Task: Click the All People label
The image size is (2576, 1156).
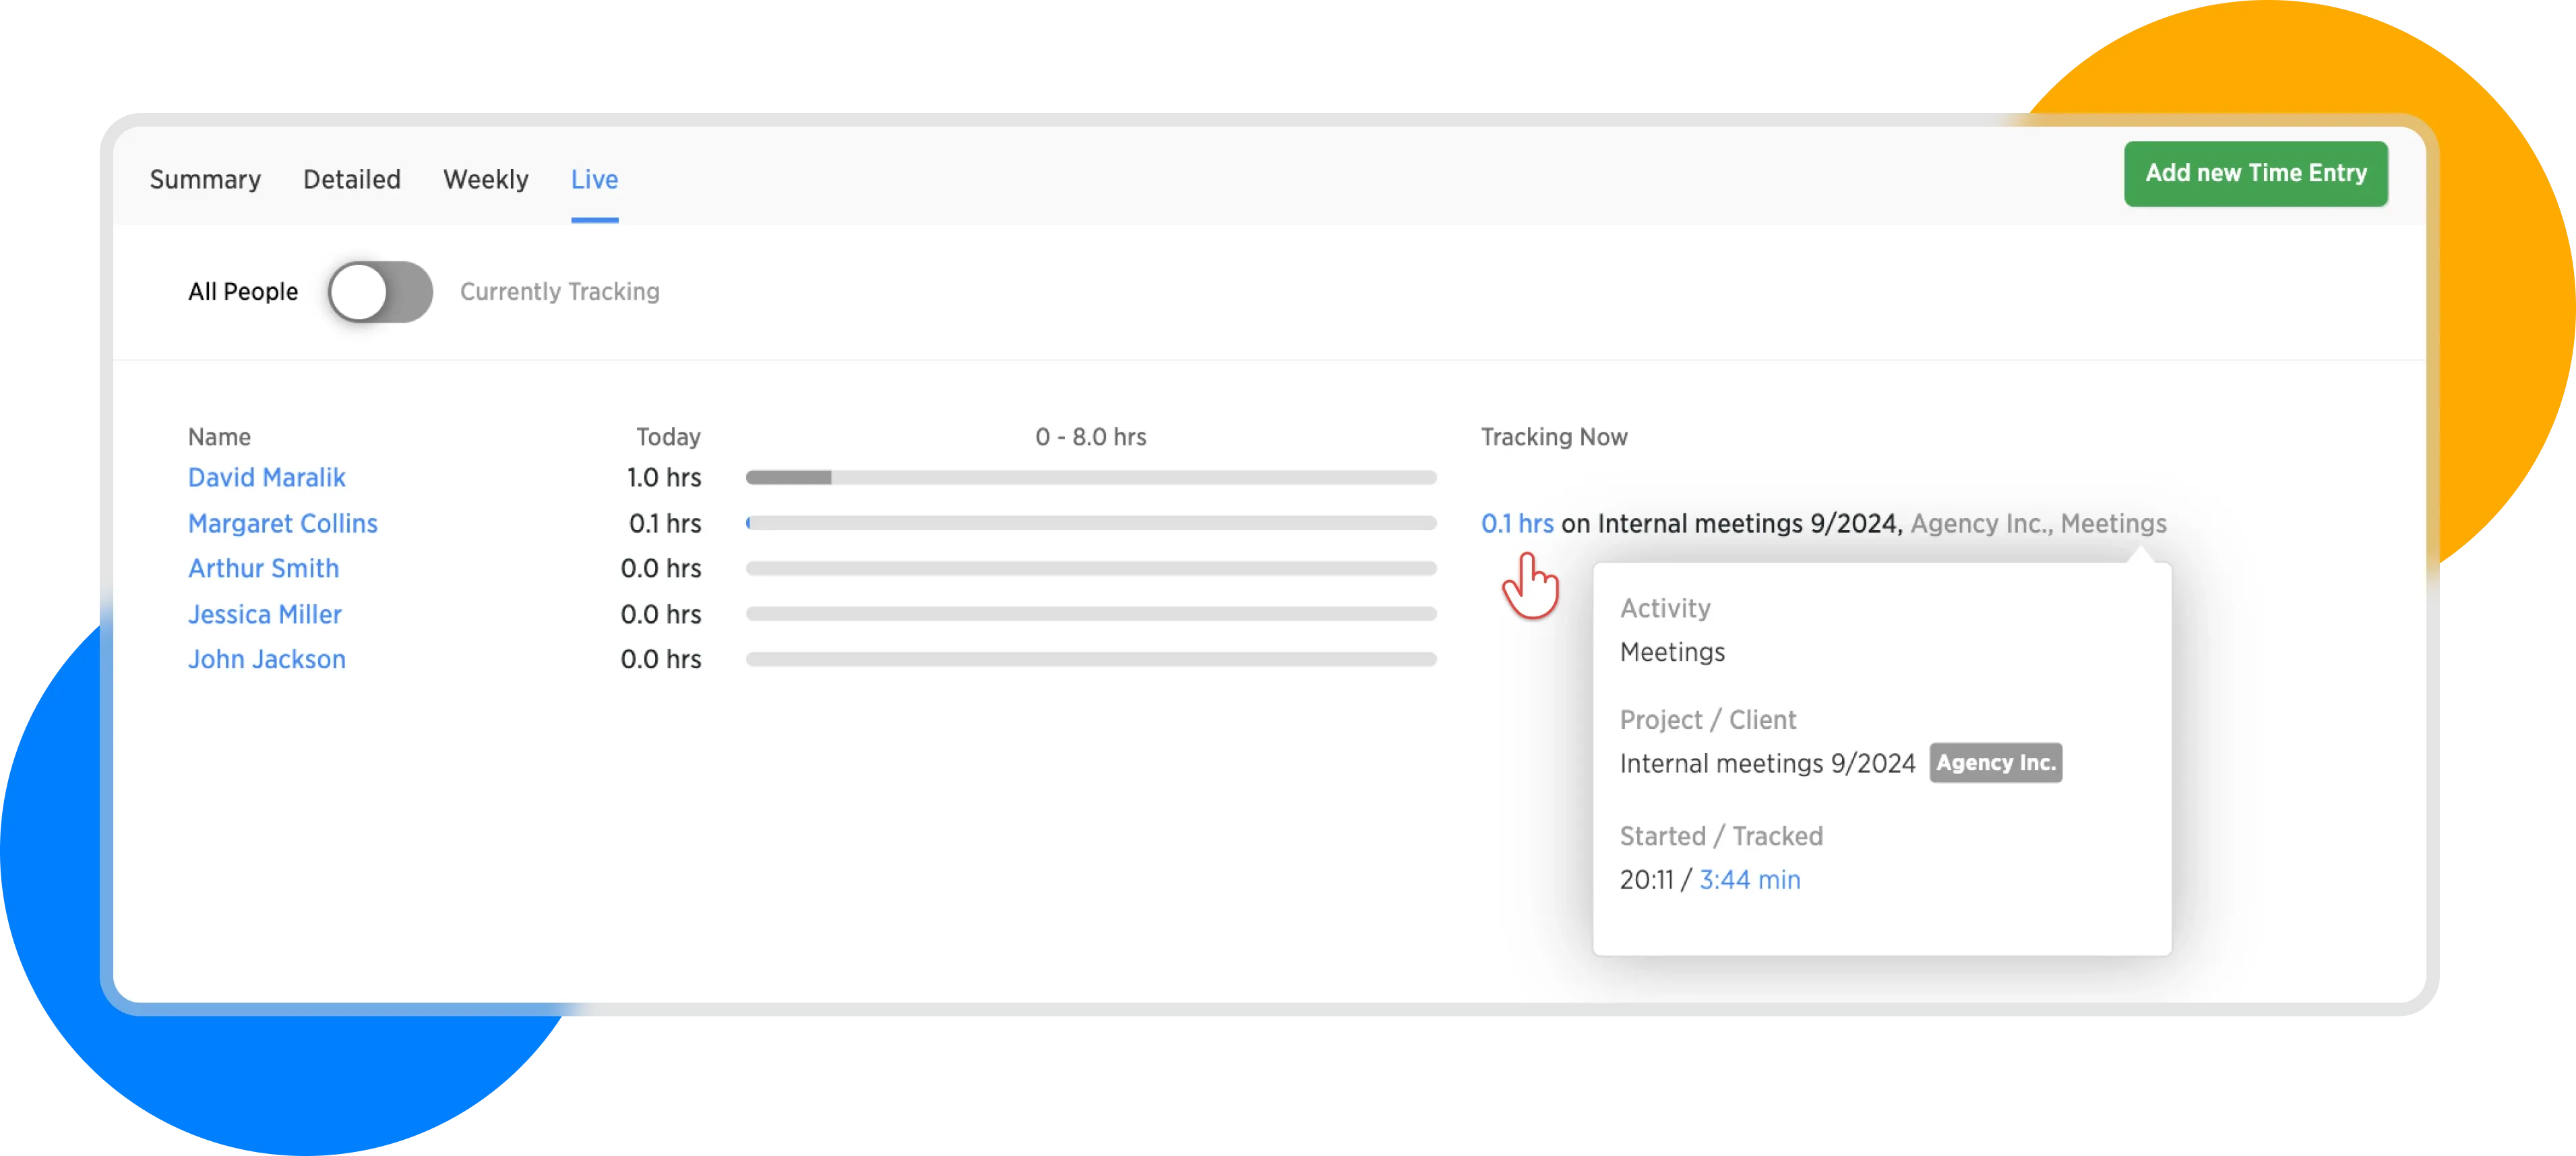Action: [x=242, y=292]
